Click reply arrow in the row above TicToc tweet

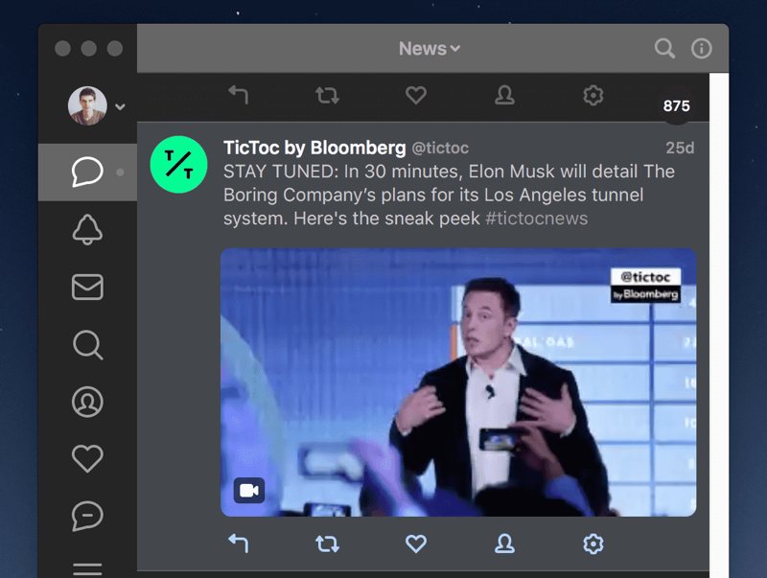pos(239,95)
